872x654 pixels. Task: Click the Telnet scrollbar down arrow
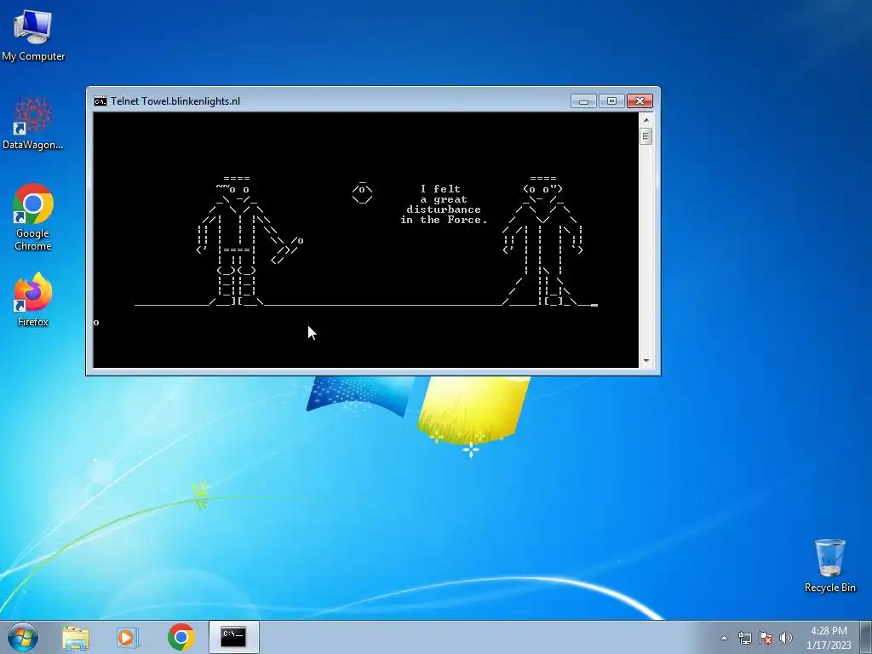(x=645, y=361)
